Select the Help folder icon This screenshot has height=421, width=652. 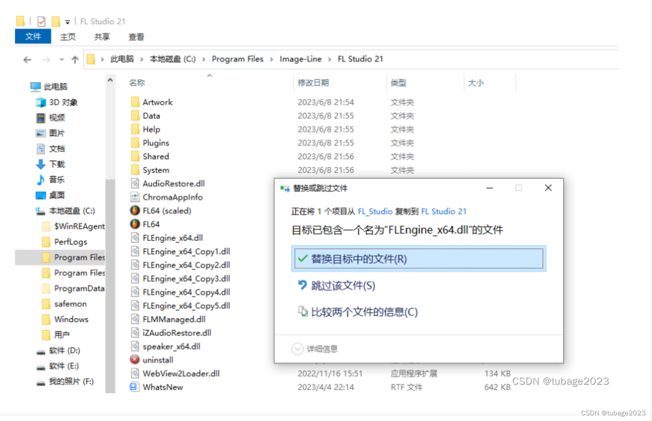135,129
